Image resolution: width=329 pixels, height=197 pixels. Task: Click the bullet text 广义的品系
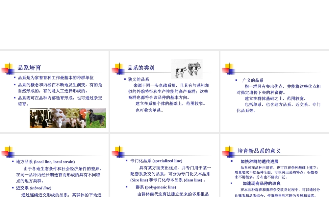tap(253, 80)
